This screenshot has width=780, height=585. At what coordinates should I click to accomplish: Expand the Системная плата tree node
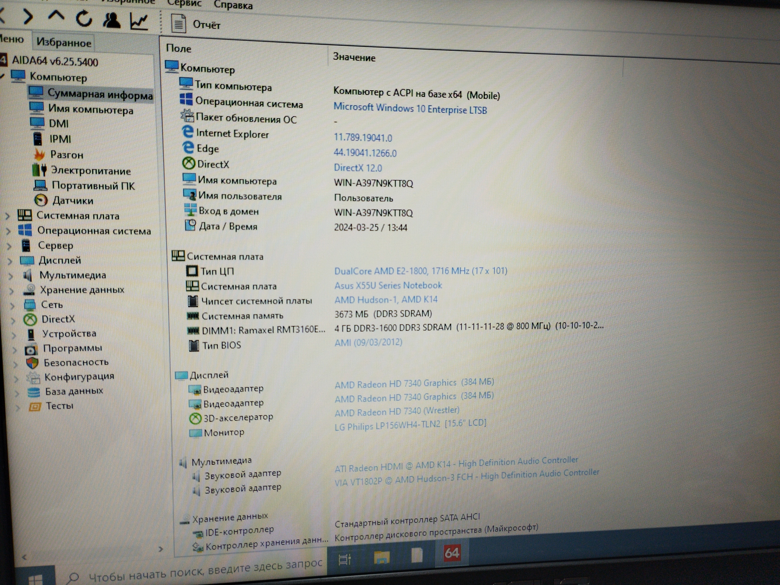pyautogui.click(x=7, y=216)
